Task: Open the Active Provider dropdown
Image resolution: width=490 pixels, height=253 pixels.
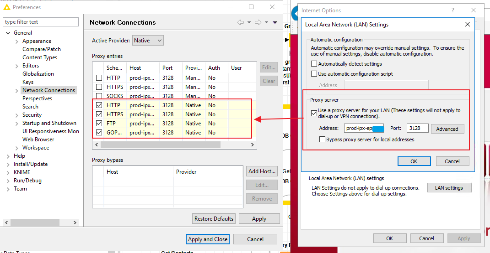Action: coord(148,41)
